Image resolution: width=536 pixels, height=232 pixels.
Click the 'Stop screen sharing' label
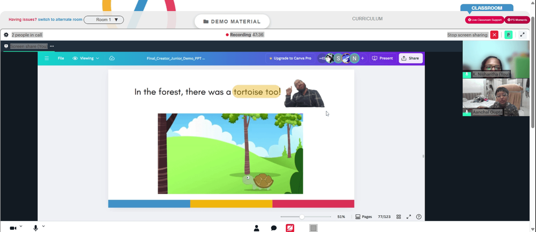[467, 35]
